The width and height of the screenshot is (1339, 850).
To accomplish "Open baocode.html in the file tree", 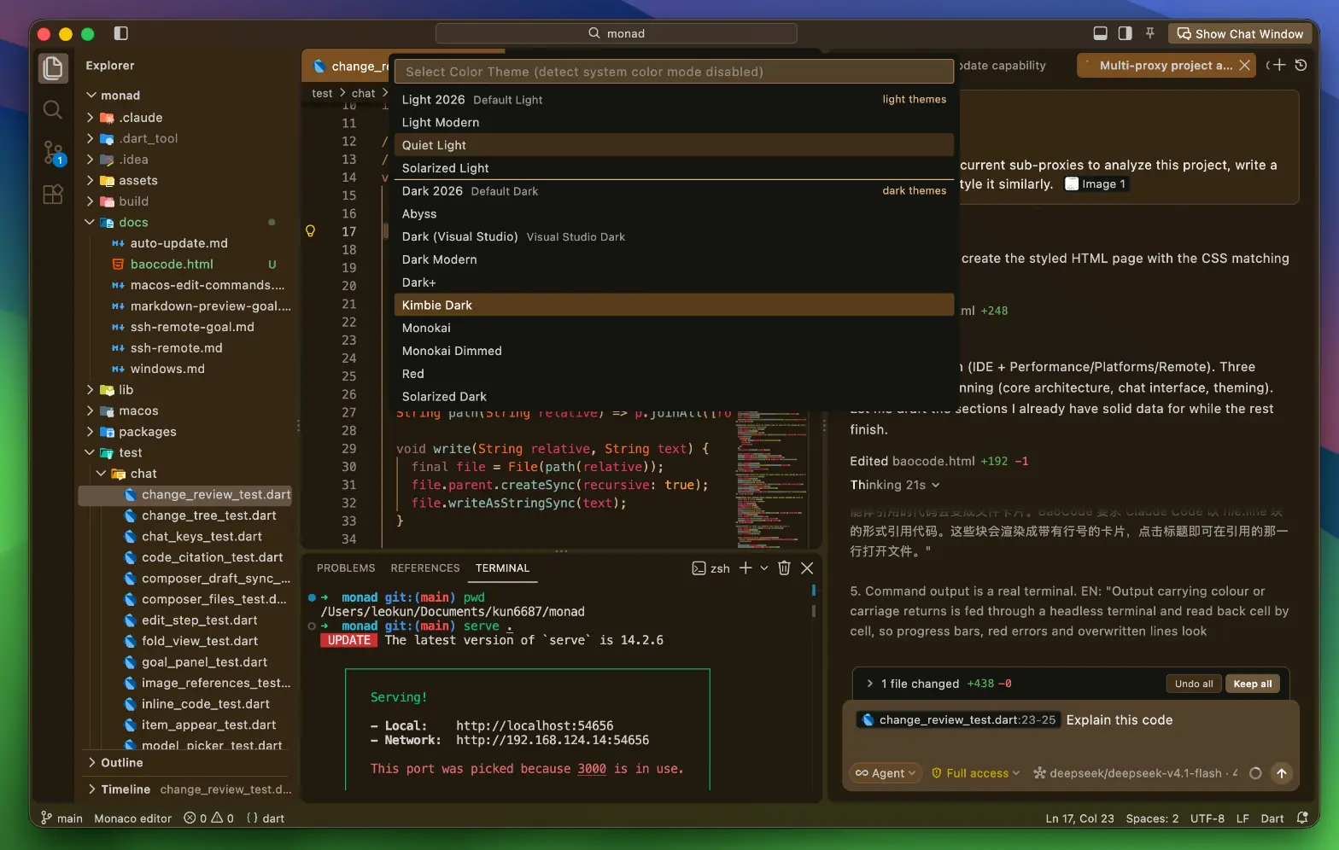I will [172, 265].
